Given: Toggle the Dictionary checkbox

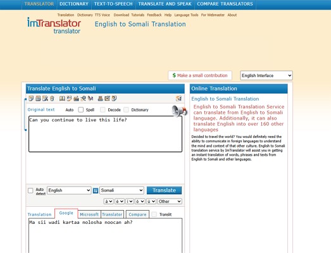Looking at the screenshot, I should point(126,109).
